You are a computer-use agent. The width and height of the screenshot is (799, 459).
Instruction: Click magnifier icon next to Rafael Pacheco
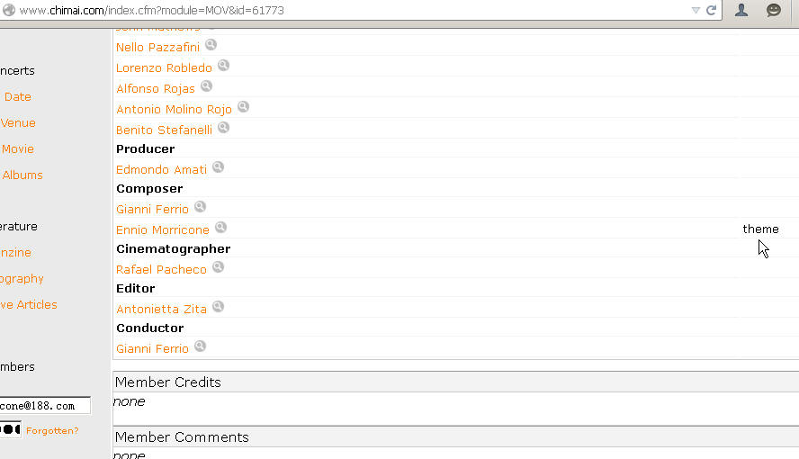click(x=218, y=267)
